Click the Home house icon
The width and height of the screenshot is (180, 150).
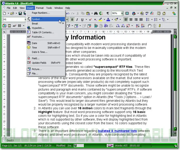tap(164, 13)
